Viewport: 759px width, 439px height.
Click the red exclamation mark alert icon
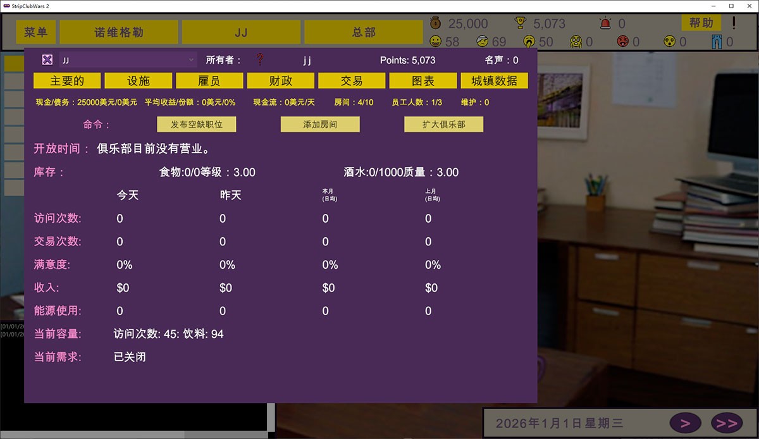tap(734, 23)
